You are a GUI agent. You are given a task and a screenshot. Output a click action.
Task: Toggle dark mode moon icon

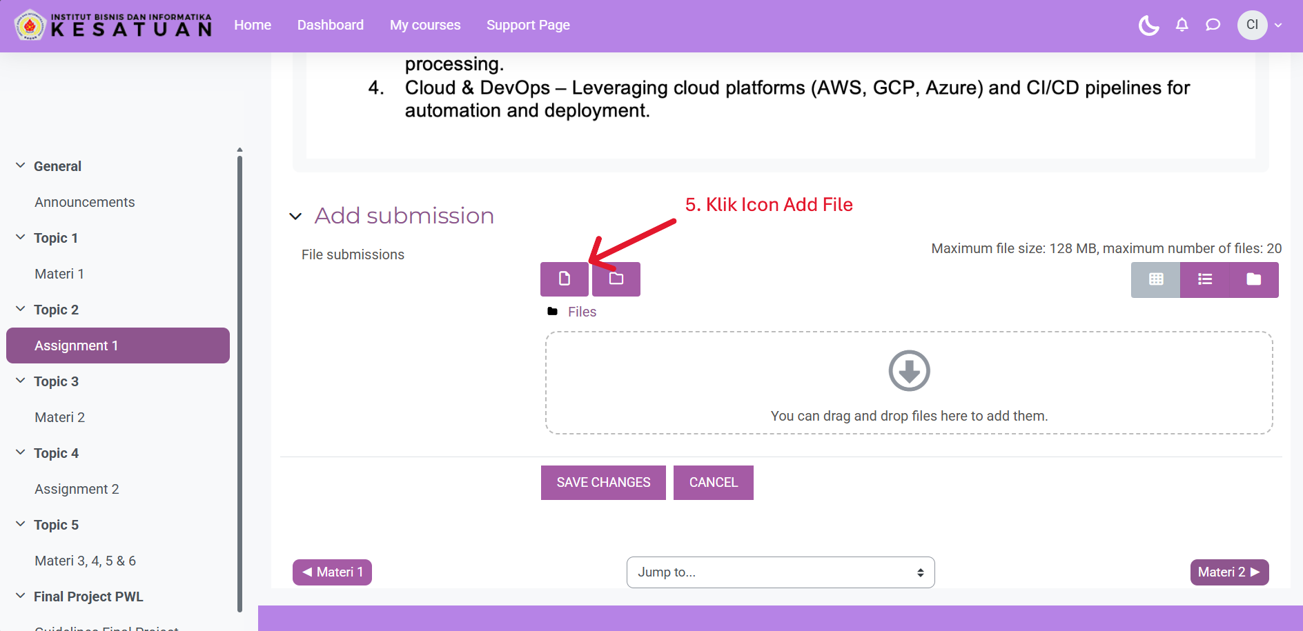click(1148, 26)
